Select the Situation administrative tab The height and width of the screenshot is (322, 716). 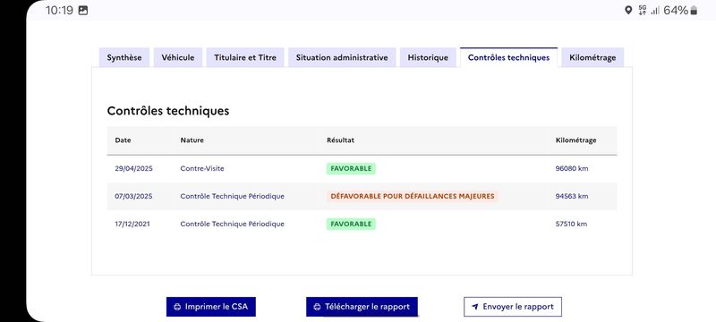[x=342, y=57]
